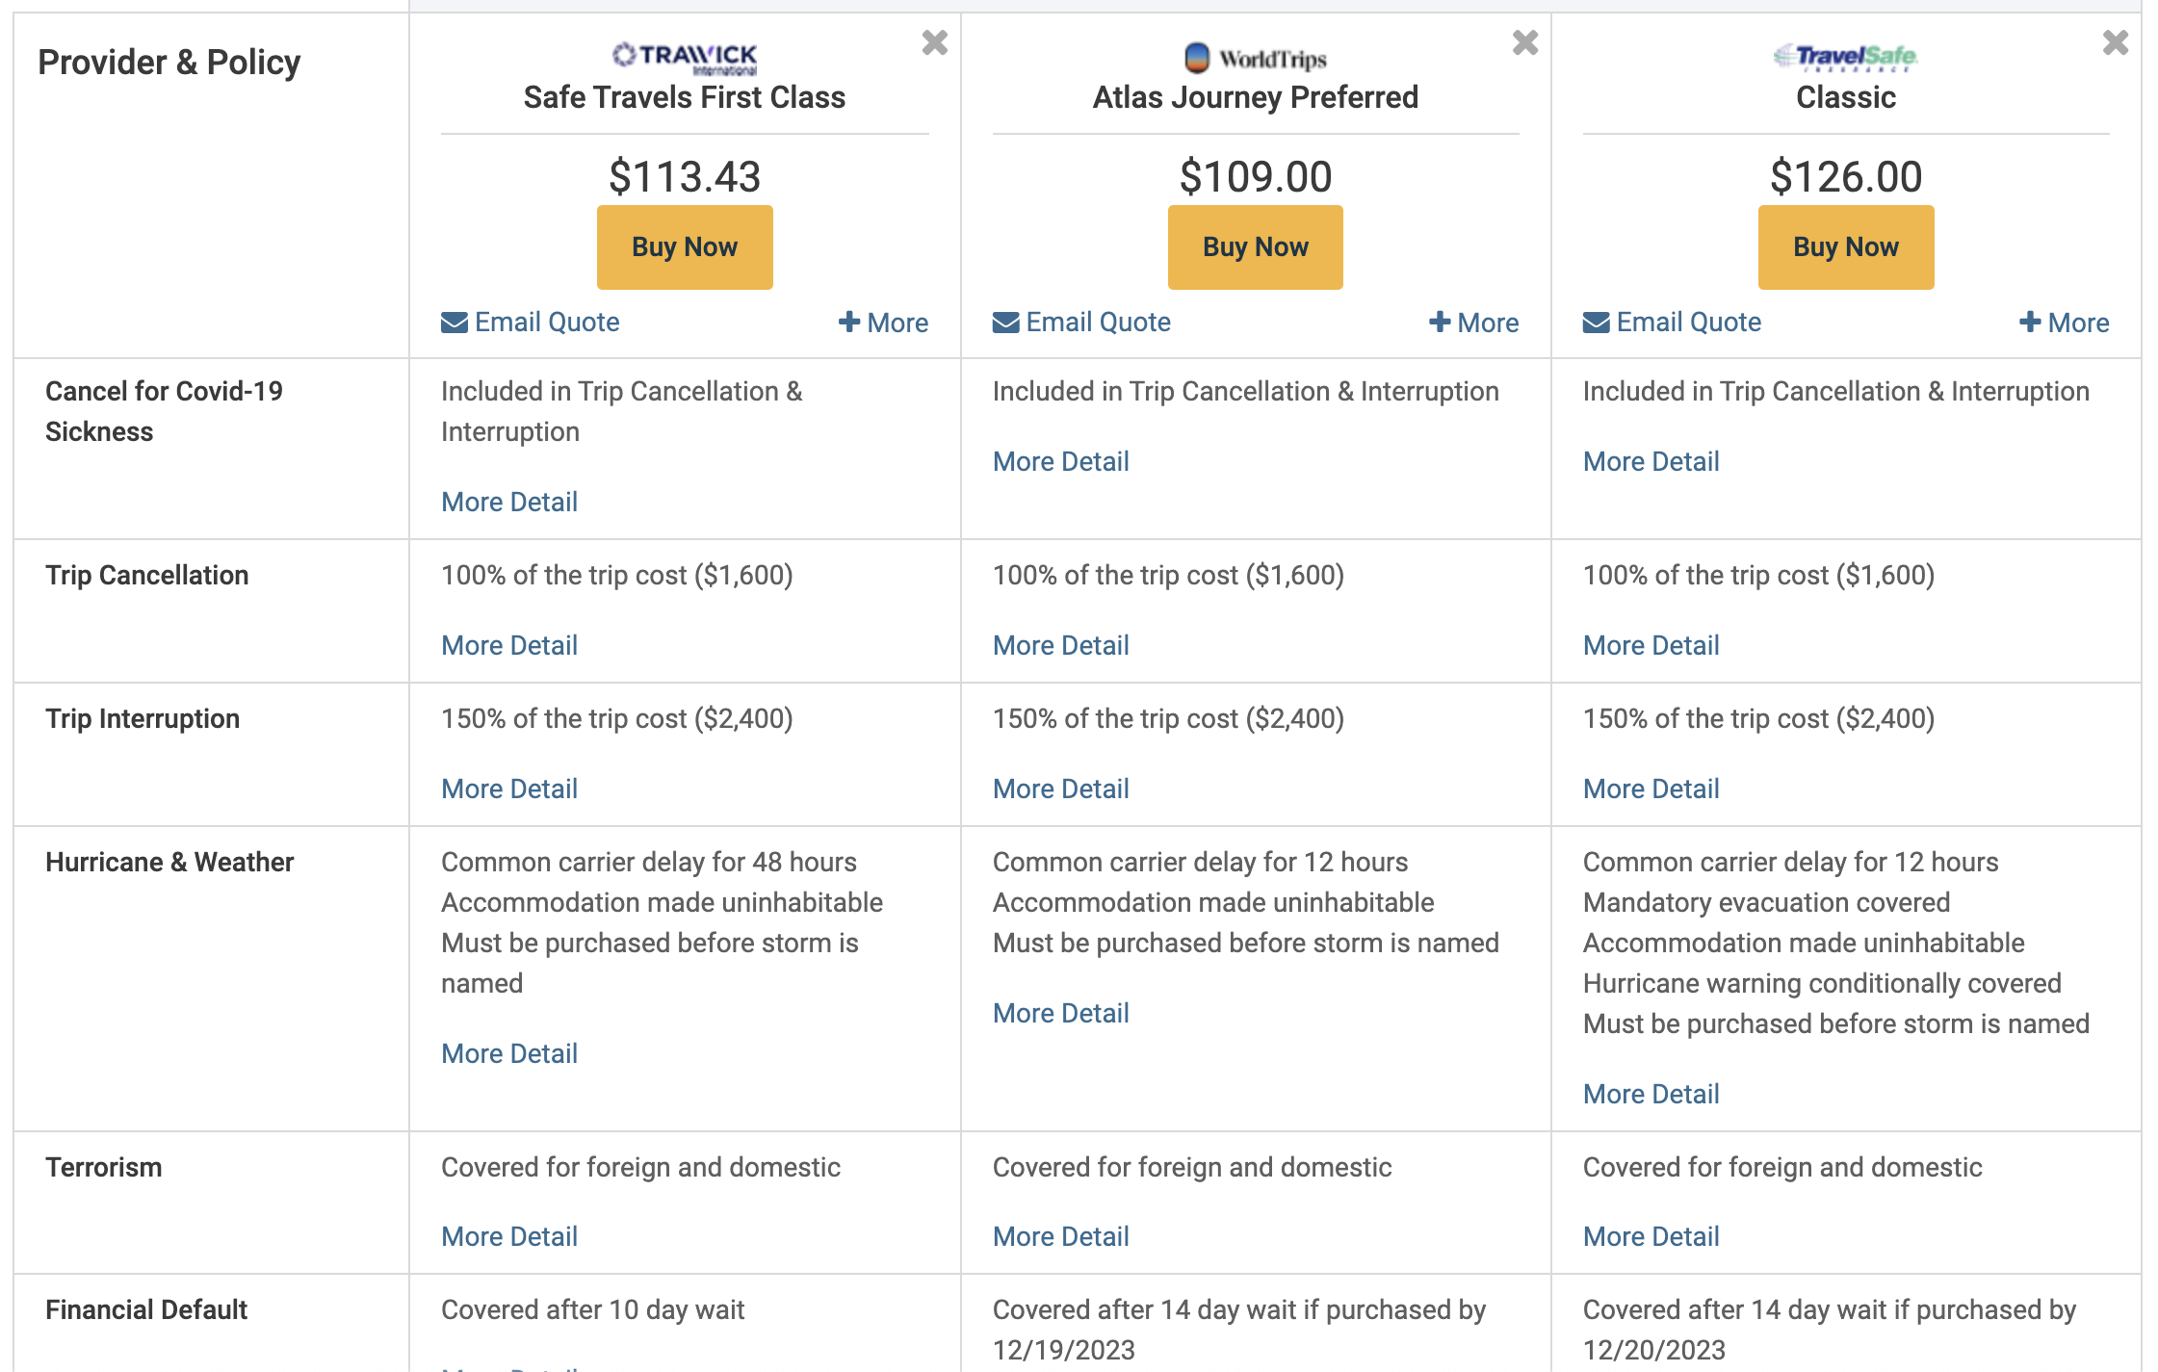The height and width of the screenshot is (1372, 2158).
Task: View Trip Cancellation More Detail for Trawick
Action: click(509, 645)
